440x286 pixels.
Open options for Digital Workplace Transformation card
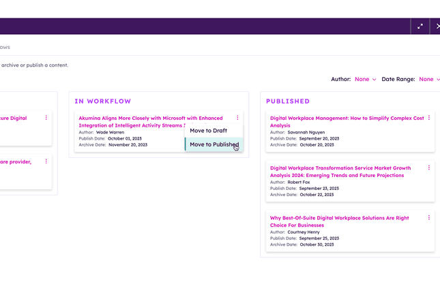[429, 168]
